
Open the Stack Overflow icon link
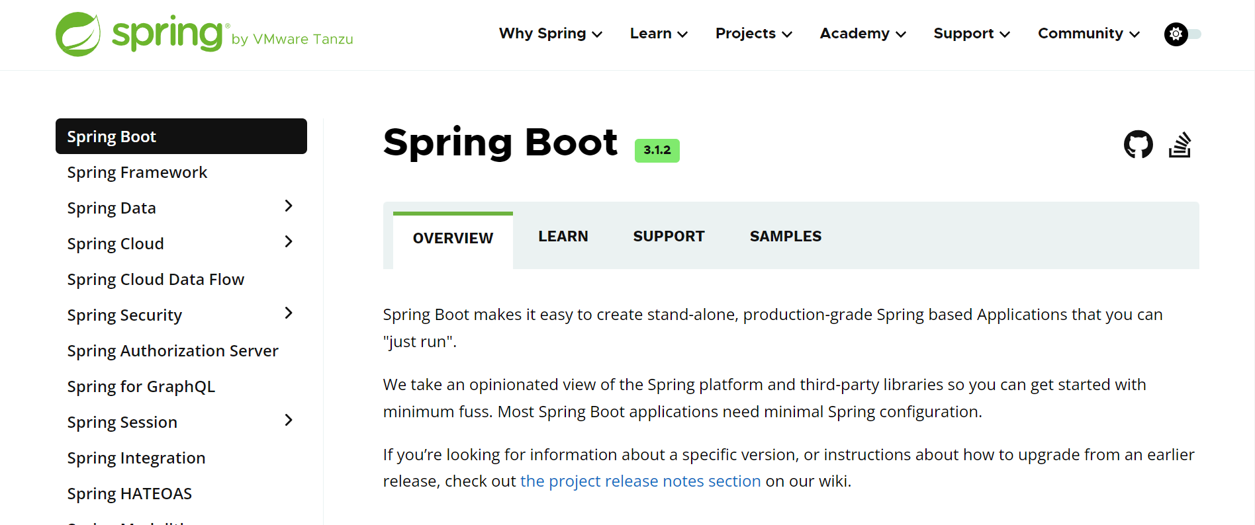pos(1180,145)
